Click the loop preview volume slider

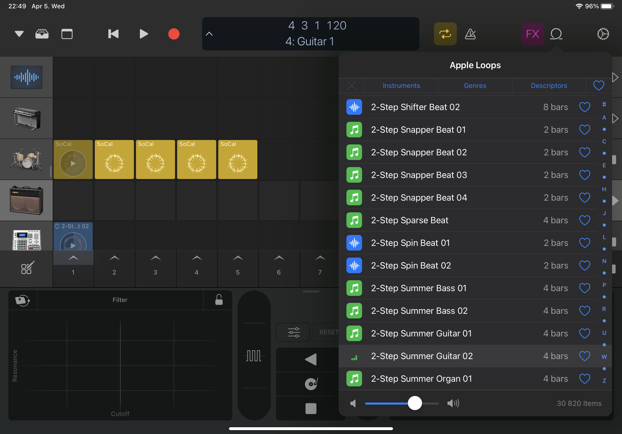click(414, 403)
